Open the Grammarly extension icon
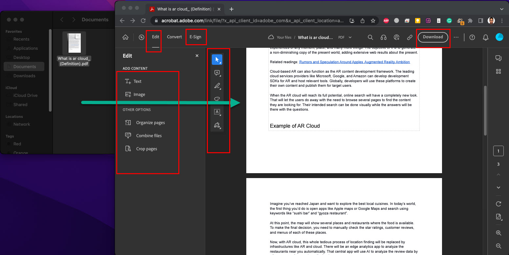 (x=449, y=21)
